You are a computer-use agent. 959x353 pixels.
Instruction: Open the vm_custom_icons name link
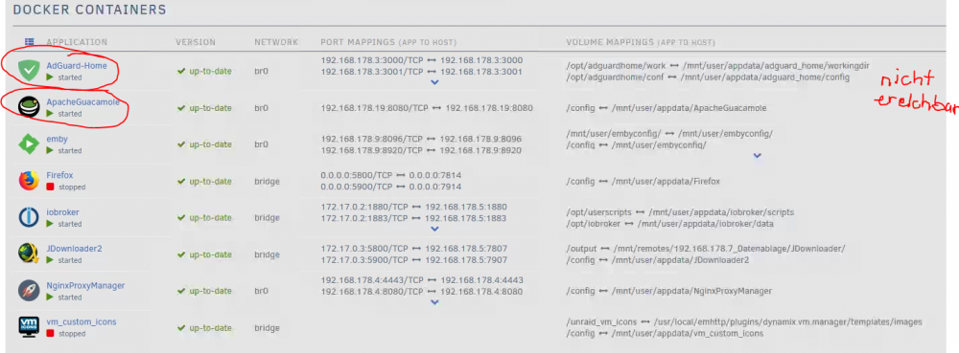pos(82,321)
